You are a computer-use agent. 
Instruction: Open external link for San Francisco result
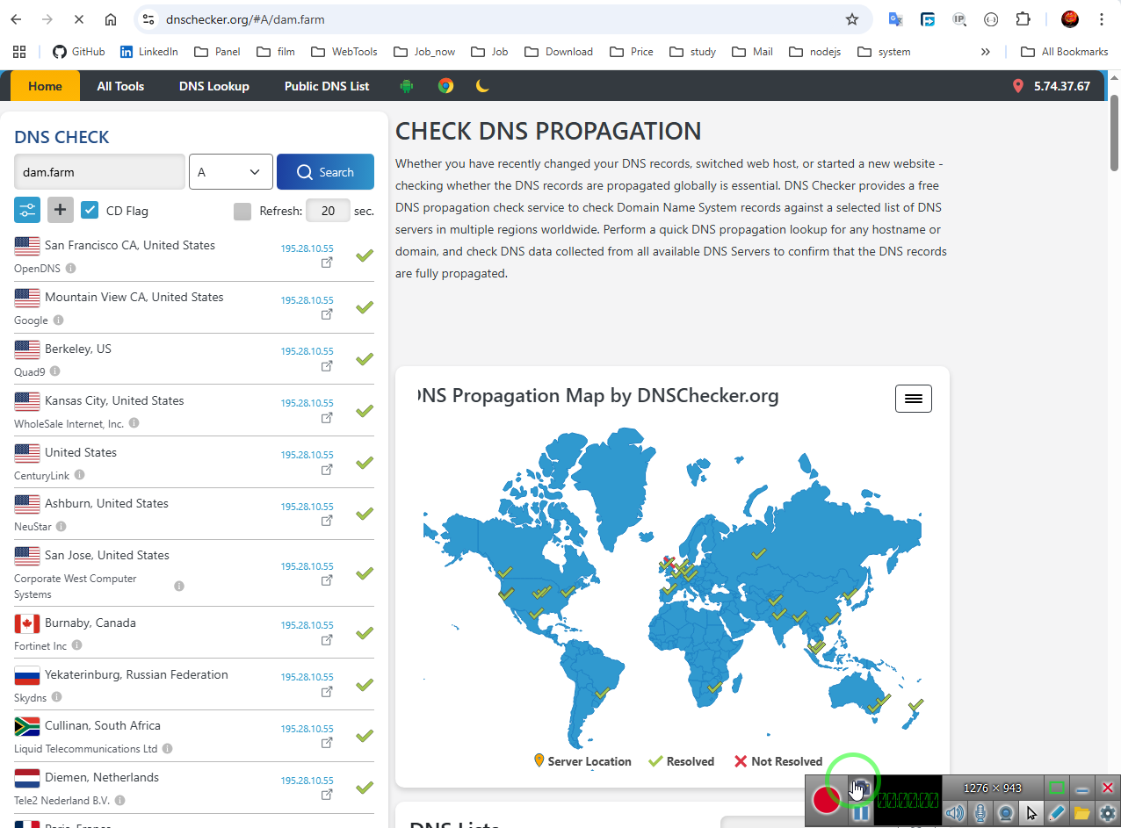point(327,263)
